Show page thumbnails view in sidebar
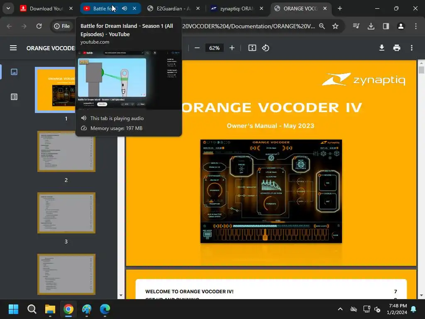Viewport: 425px width, 319px height. click(x=14, y=72)
